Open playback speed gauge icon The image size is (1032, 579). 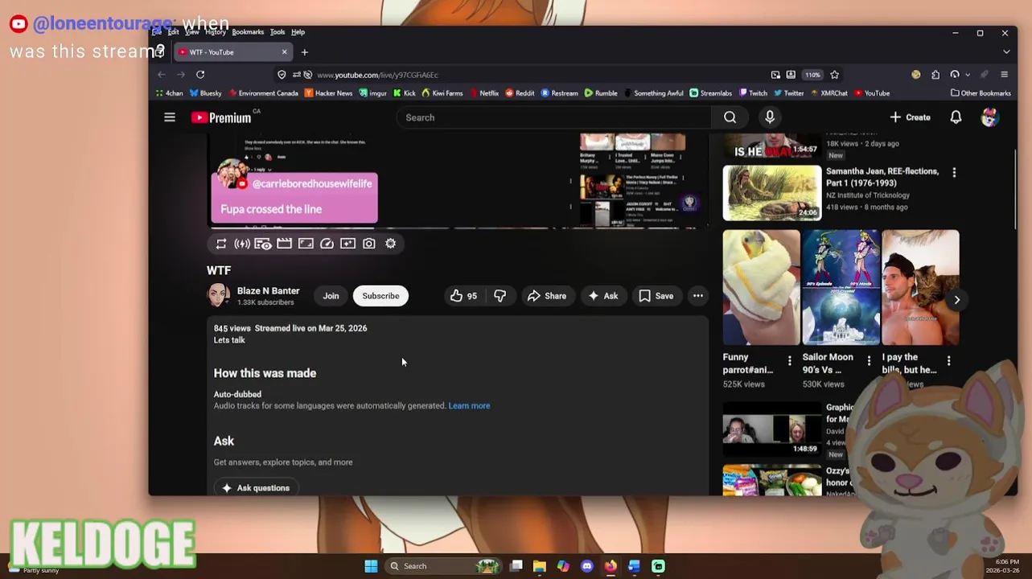[x=327, y=244]
